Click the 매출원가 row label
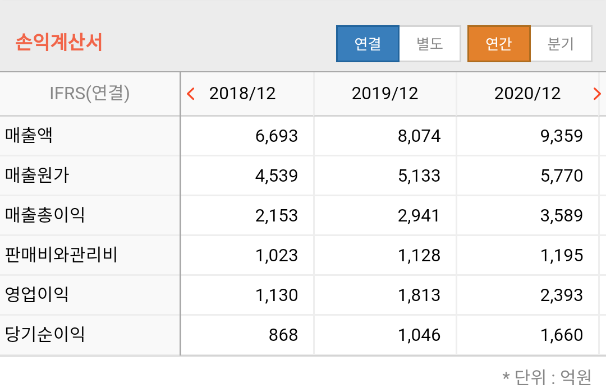Screen dimensions: 606x388 click(36, 175)
